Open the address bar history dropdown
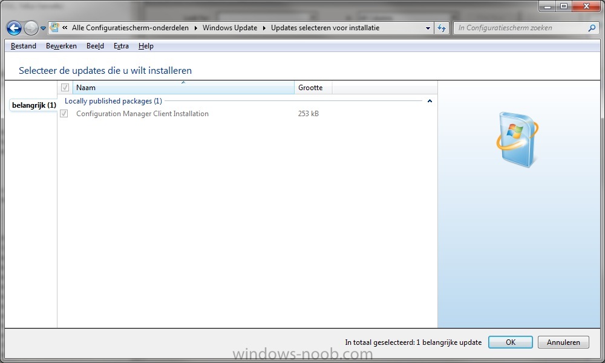 (428, 28)
